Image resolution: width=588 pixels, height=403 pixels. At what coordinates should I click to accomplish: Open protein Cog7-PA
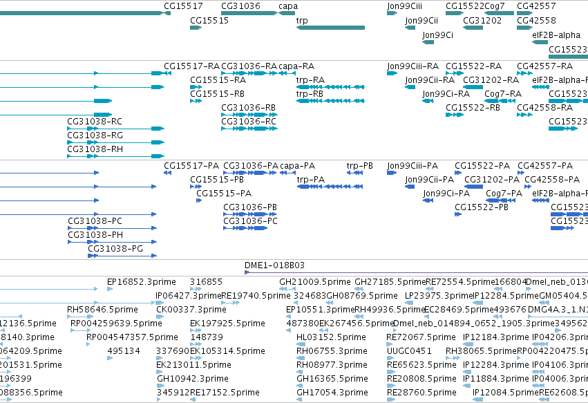point(504,194)
